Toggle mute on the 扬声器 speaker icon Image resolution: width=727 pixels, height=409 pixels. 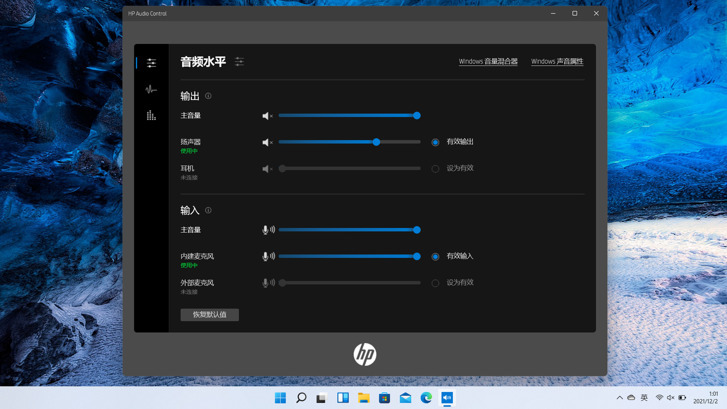(268, 142)
